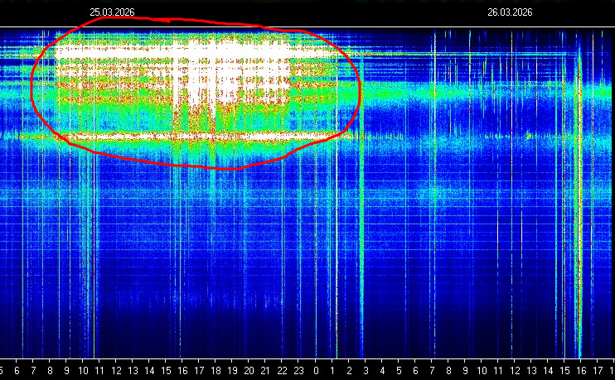The width and height of the screenshot is (615, 380).
Task: Click the hour 4 label after midnight
Action: point(382,373)
